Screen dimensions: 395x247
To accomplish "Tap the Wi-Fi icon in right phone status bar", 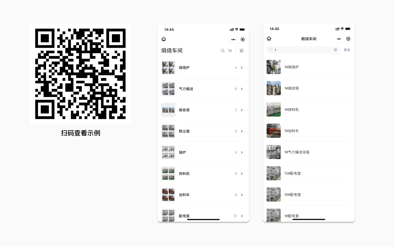I will coord(342,29).
